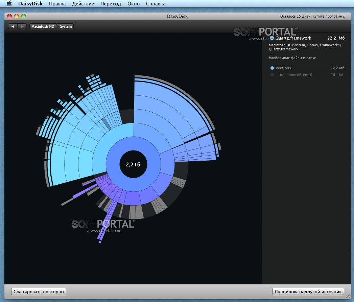Select System breadcrumb segment
Screen dimensions: 354x302
66,26
